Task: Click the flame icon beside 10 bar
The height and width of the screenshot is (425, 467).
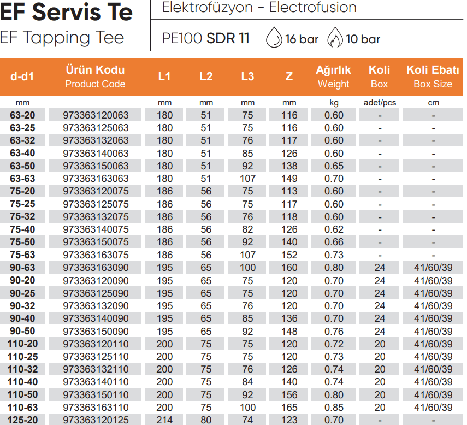Action: 335,38
